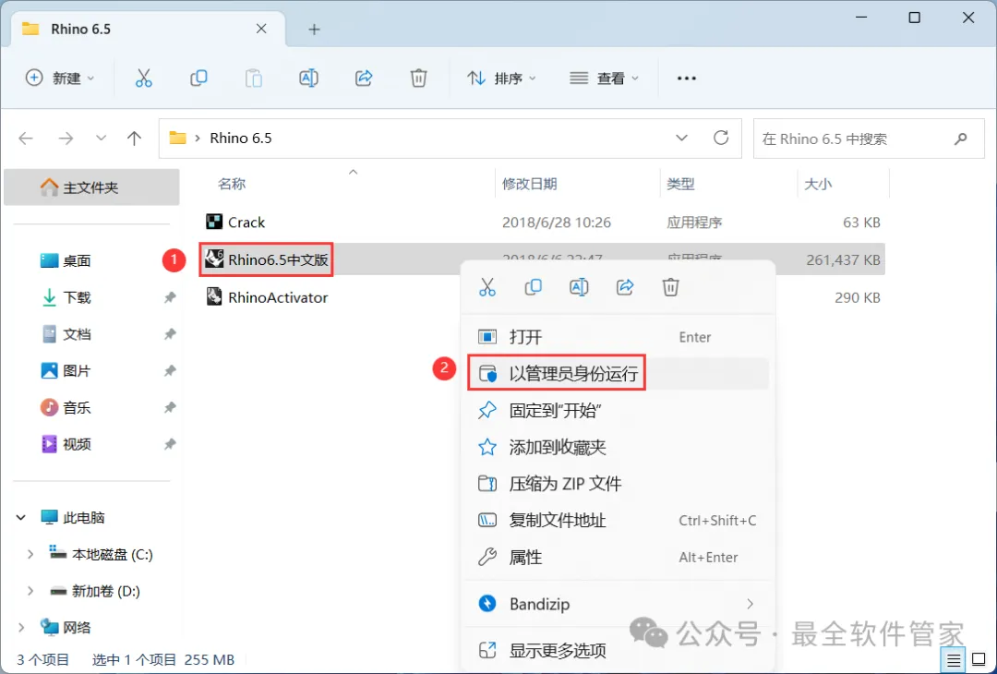Sort by the 修改日期 column header
The image size is (997, 674).
click(530, 184)
